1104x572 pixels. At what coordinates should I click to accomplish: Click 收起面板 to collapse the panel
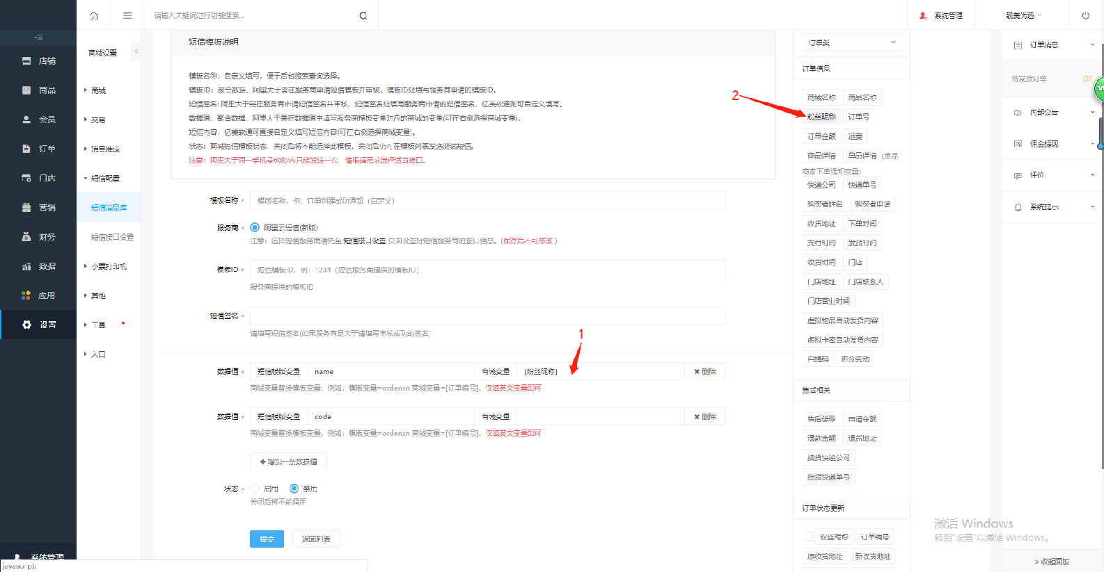tap(1052, 562)
